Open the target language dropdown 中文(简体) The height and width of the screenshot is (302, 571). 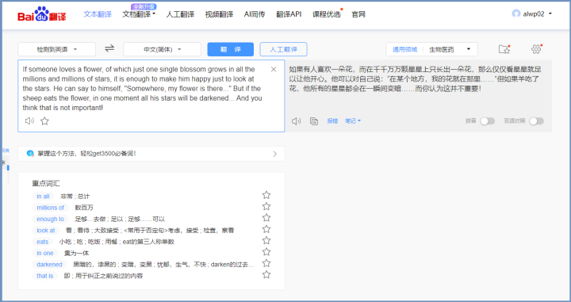click(x=162, y=49)
